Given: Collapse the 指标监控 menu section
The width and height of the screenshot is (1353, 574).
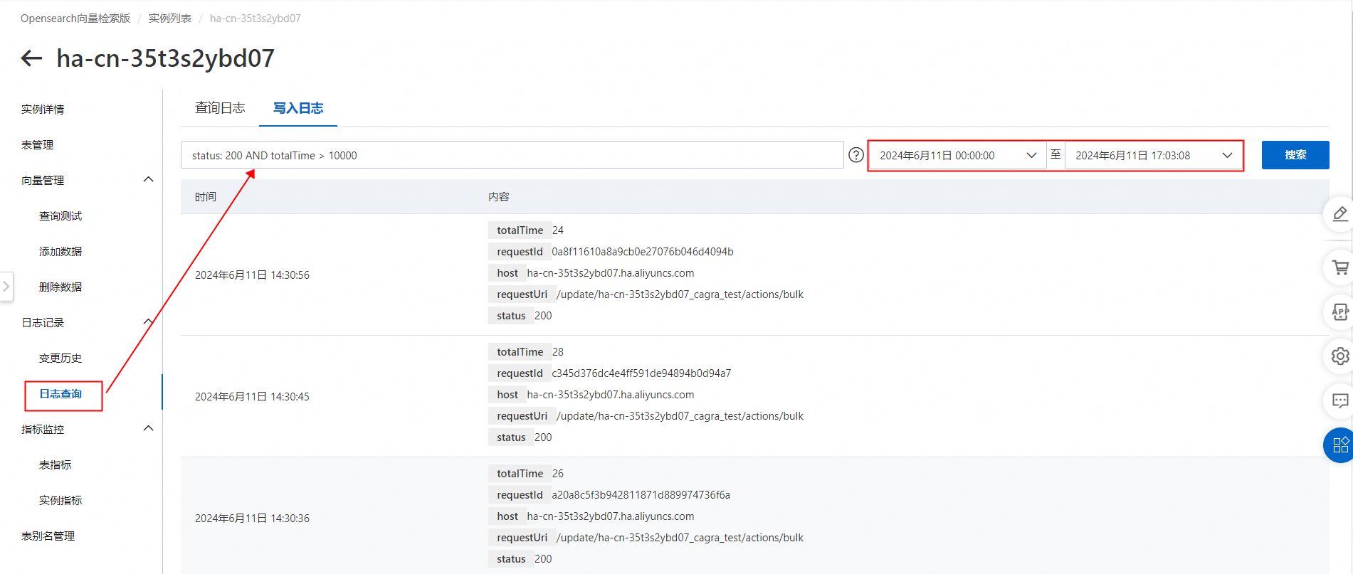Looking at the screenshot, I should pos(148,428).
